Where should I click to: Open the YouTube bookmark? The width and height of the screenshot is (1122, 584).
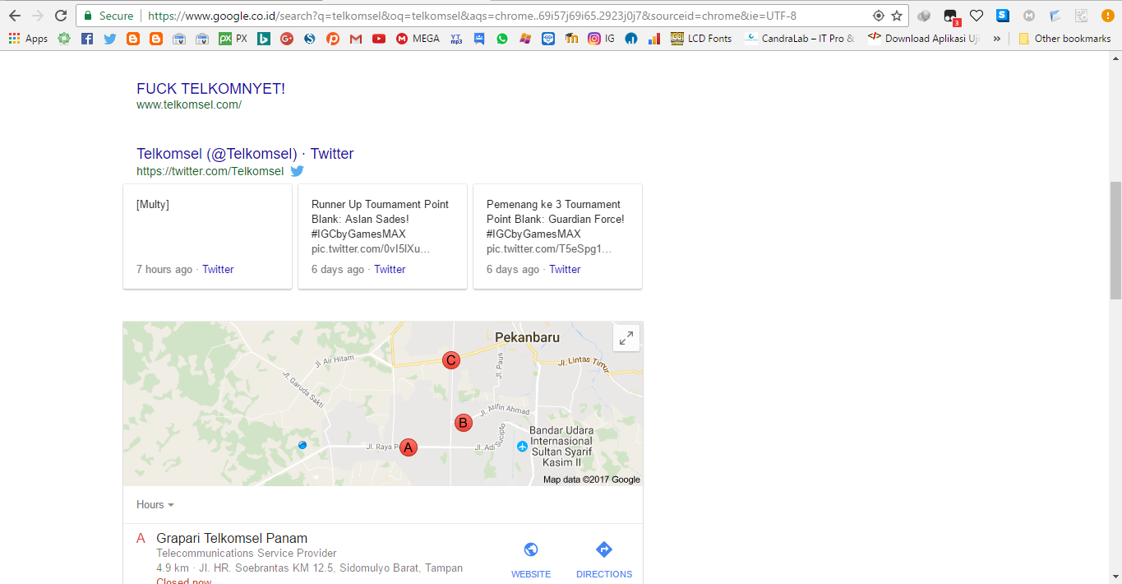click(379, 38)
